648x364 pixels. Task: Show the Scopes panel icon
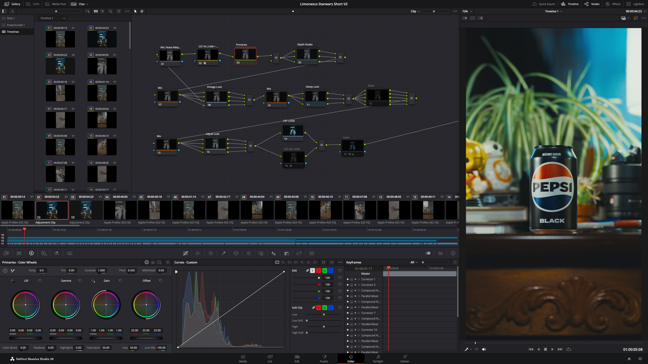[440, 253]
